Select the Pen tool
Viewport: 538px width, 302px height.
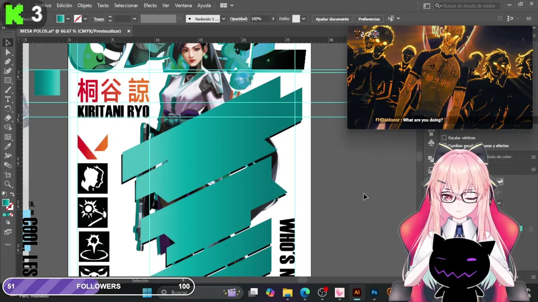(x=8, y=62)
